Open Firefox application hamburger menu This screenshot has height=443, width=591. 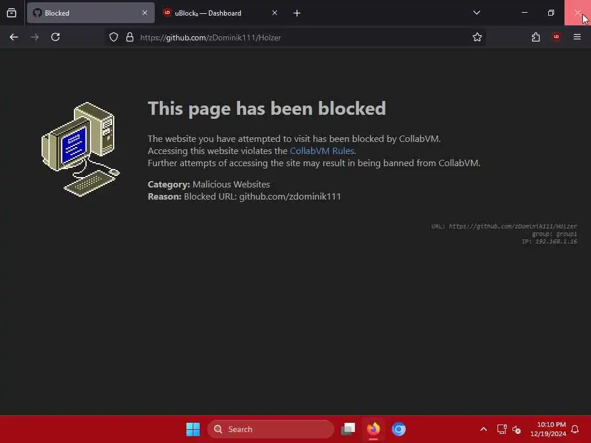pos(577,37)
